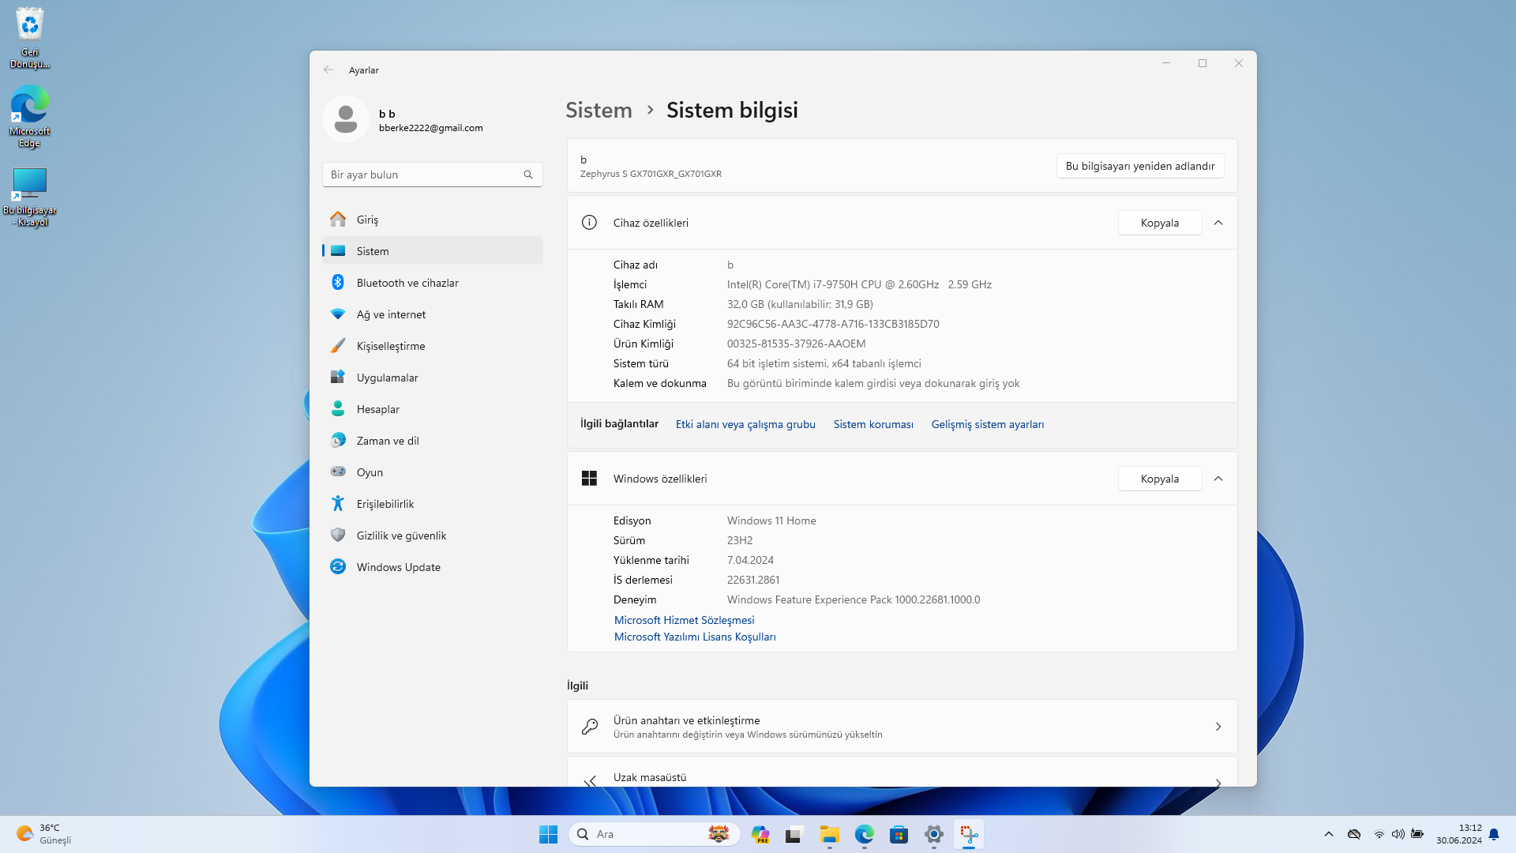This screenshot has width=1516, height=853.
Task: Click the Erişilebilirlik figure icon
Action: (338, 503)
